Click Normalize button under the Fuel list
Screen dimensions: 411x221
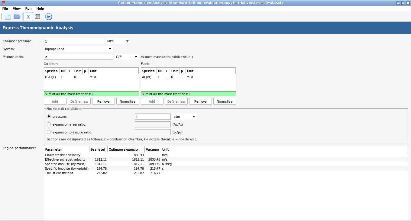click(225, 101)
